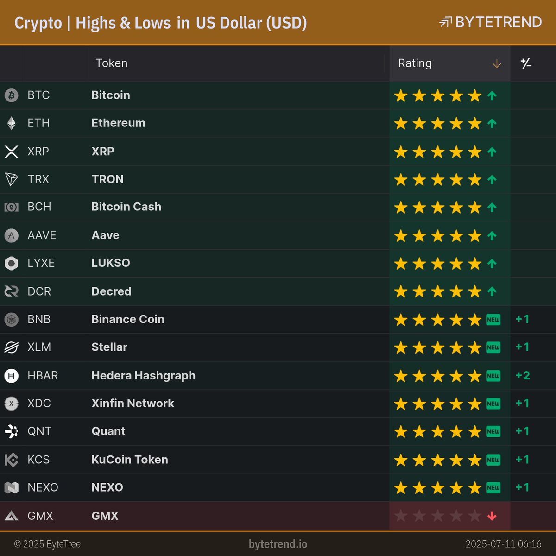Viewport: 556px width, 556px height.
Task: Click the NEW badge on Binance Coin row
Action: (x=493, y=319)
